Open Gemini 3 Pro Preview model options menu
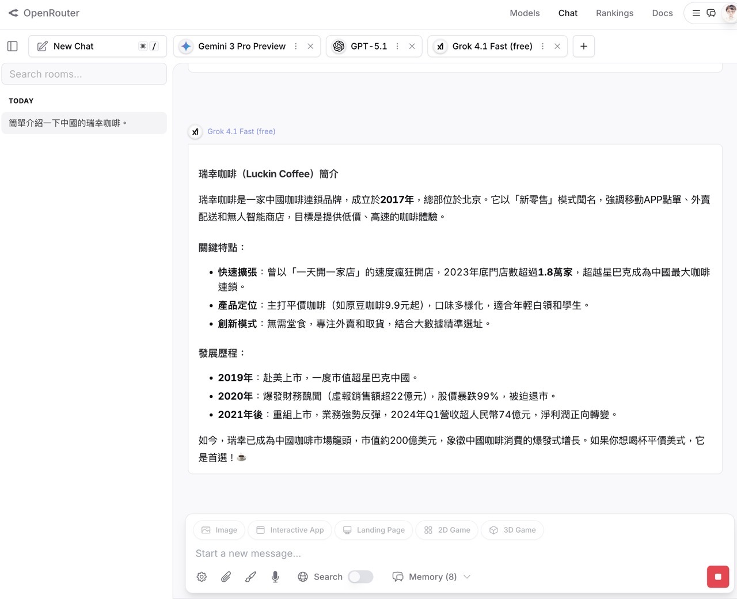Screen dimensions: 737x599 tap(295, 46)
